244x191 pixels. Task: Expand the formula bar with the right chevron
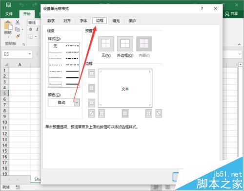click(240, 54)
